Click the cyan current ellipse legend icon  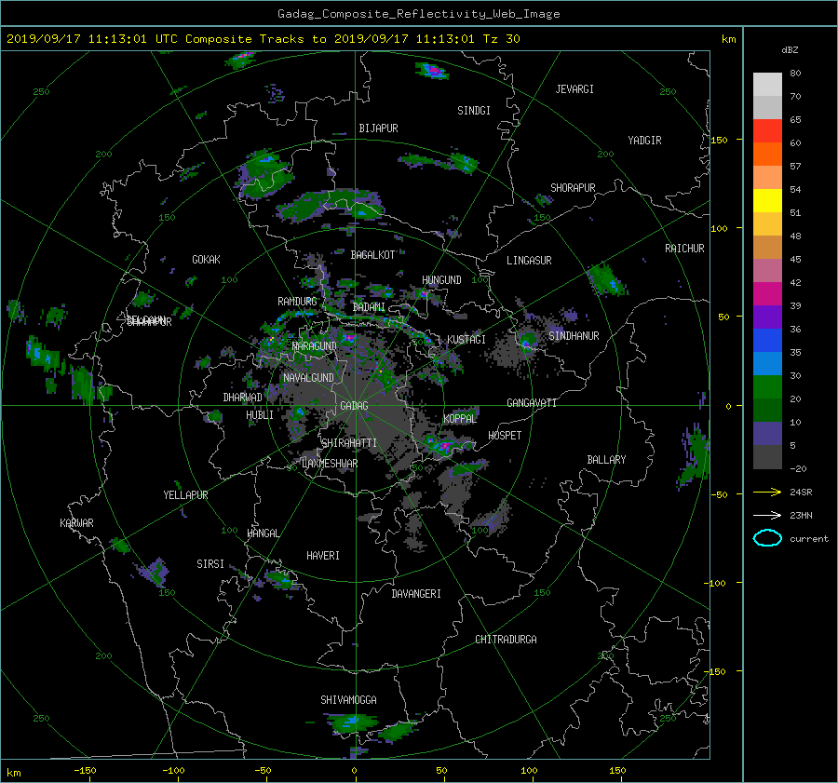pyautogui.click(x=767, y=538)
